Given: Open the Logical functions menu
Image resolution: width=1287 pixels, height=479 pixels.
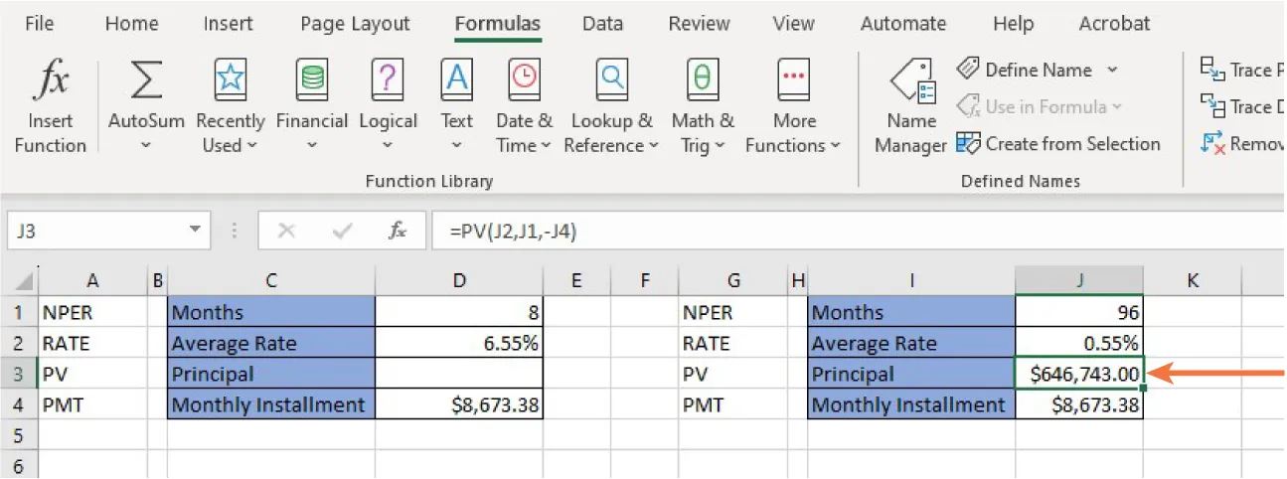Looking at the screenshot, I should [388, 105].
